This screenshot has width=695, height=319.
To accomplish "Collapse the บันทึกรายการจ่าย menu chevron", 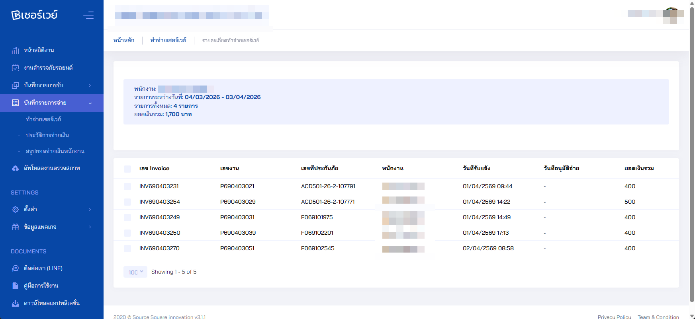I will tap(90, 103).
